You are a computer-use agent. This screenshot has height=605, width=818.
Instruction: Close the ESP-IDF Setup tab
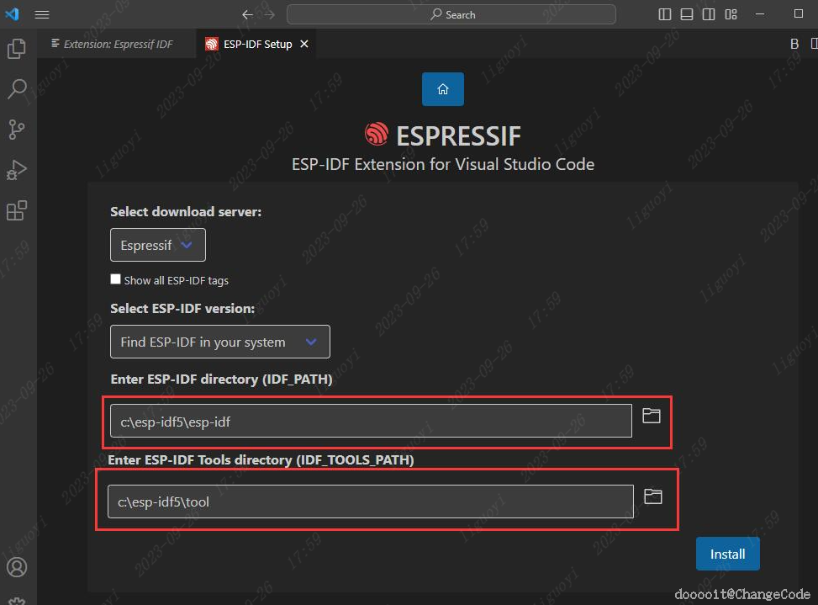(304, 45)
